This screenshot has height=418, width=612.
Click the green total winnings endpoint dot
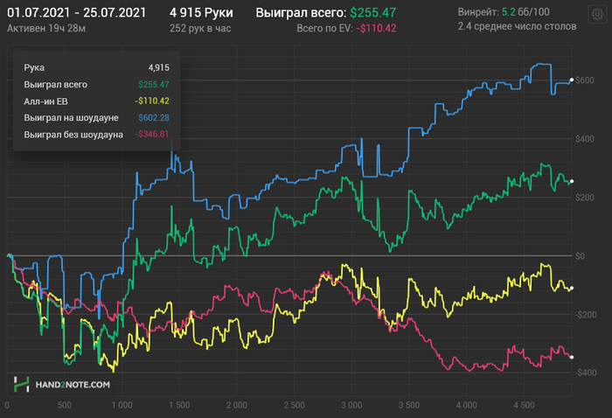coord(572,181)
